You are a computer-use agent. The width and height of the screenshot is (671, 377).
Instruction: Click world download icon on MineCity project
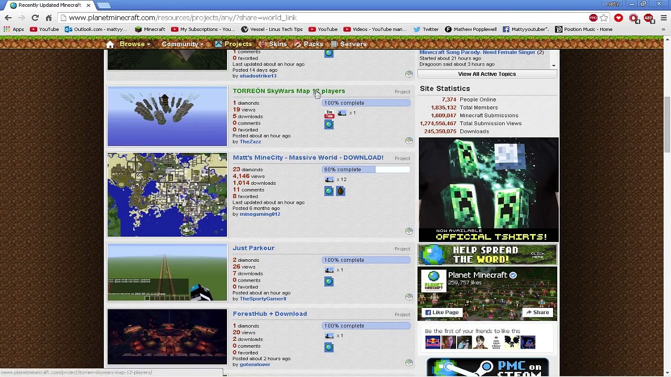tap(329, 191)
